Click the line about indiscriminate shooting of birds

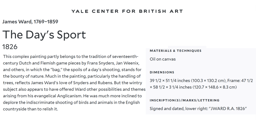(71, 102)
